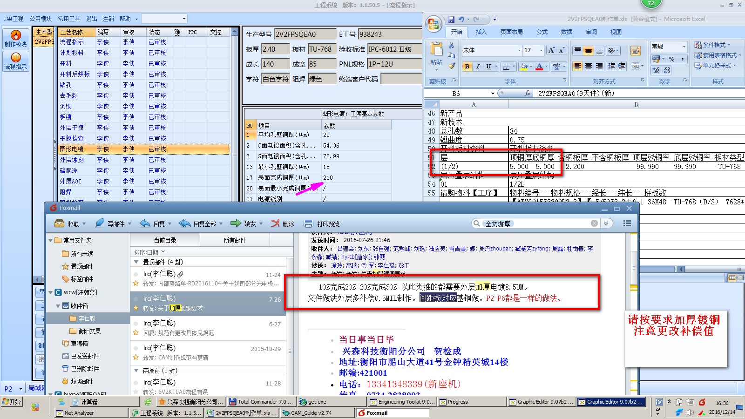Open the Foxmail list view menu icon
745x419 pixels.
(627, 223)
